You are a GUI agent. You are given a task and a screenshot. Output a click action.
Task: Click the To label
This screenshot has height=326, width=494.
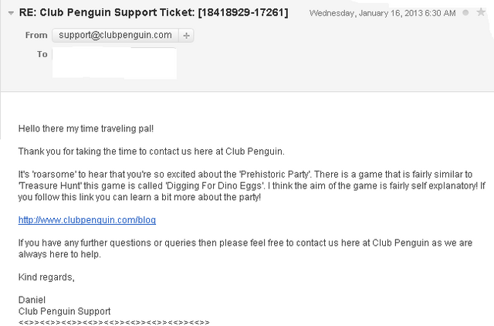(42, 54)
